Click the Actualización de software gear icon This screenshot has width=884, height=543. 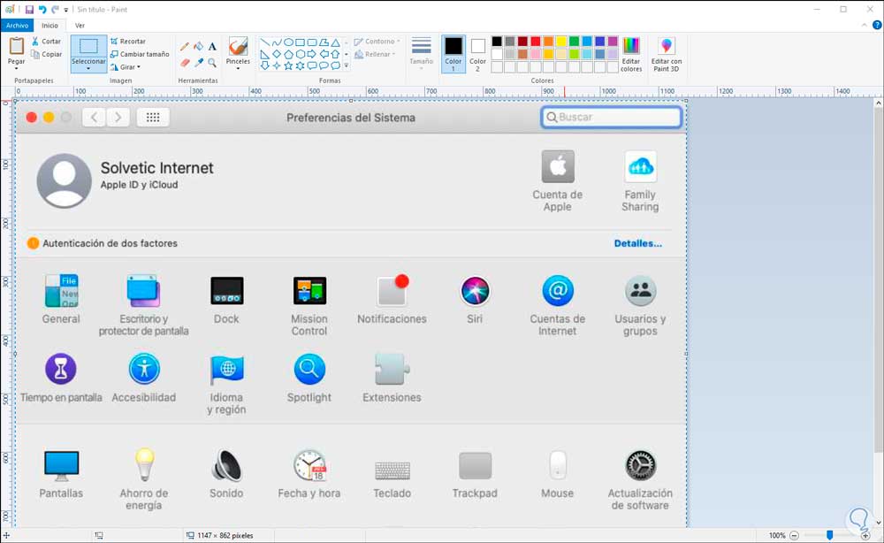click(640, 466)
